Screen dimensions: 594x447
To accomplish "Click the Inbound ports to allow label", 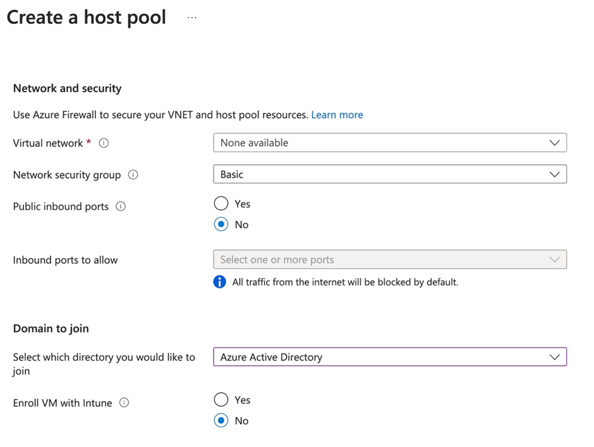I will click(66, 260).
